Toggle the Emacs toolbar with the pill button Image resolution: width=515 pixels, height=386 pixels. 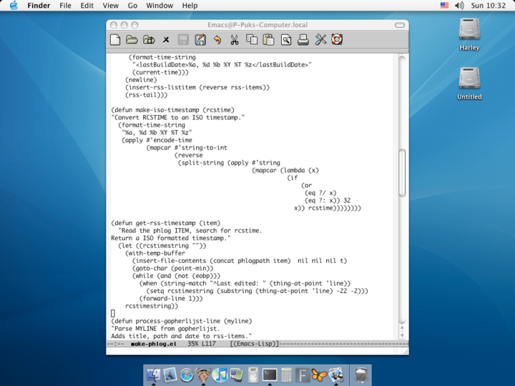tap(400, 25)
